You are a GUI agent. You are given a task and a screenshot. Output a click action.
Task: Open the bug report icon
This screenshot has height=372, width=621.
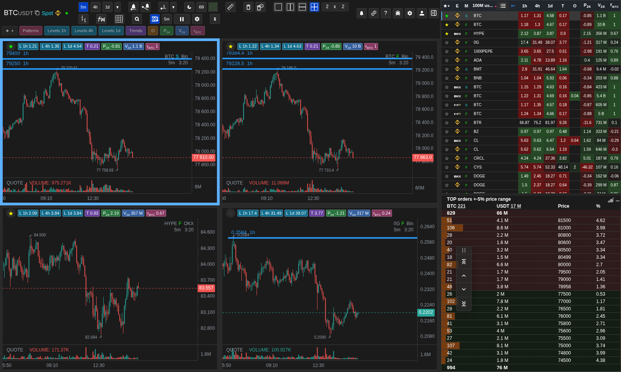point(398,13)
